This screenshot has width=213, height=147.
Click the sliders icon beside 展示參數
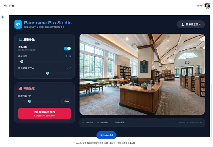click(x=20, y=40)
